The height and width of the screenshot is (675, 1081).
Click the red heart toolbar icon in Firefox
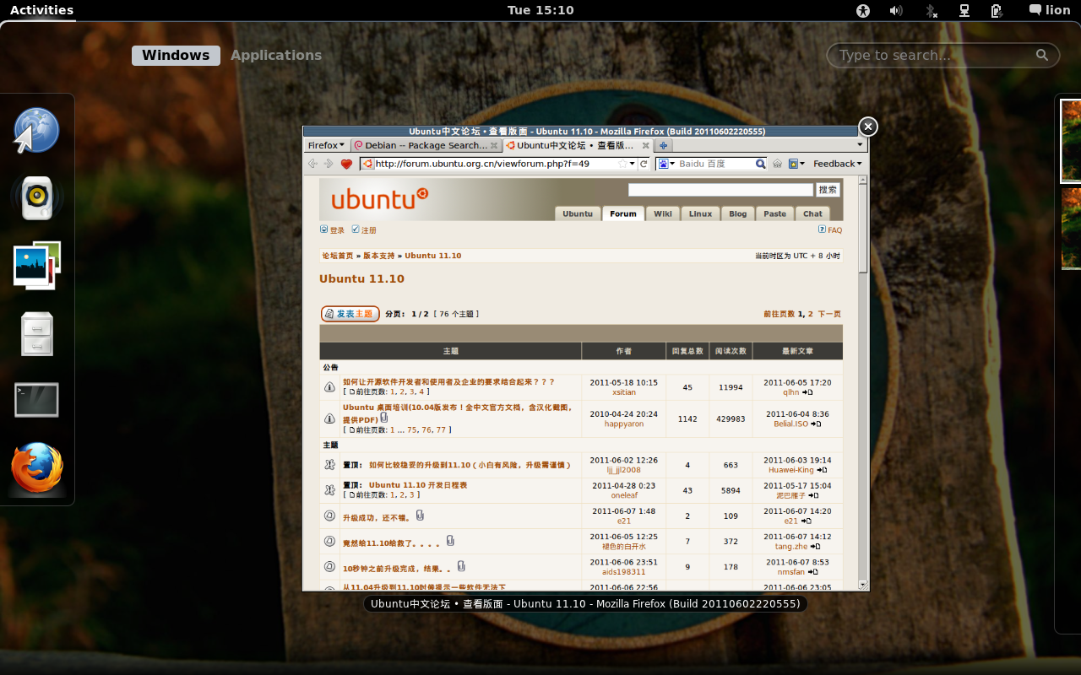pos(346,164)
